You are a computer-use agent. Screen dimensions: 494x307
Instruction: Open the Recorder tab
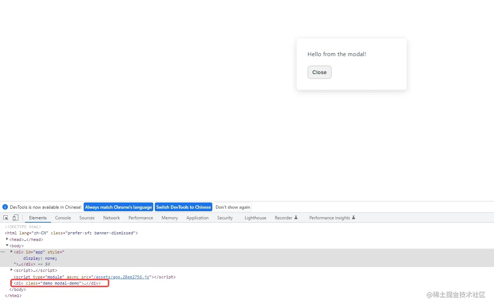pyautogui.click(x=286, y=218)
